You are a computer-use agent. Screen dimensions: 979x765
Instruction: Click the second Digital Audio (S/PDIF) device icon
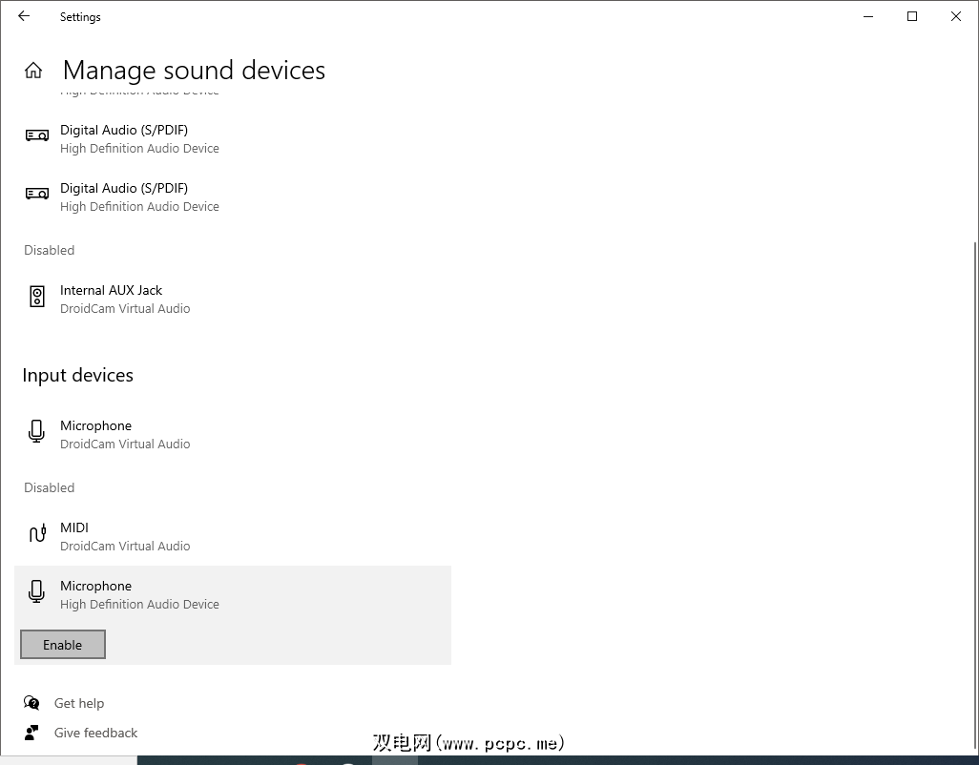click(x=37, y=195)
